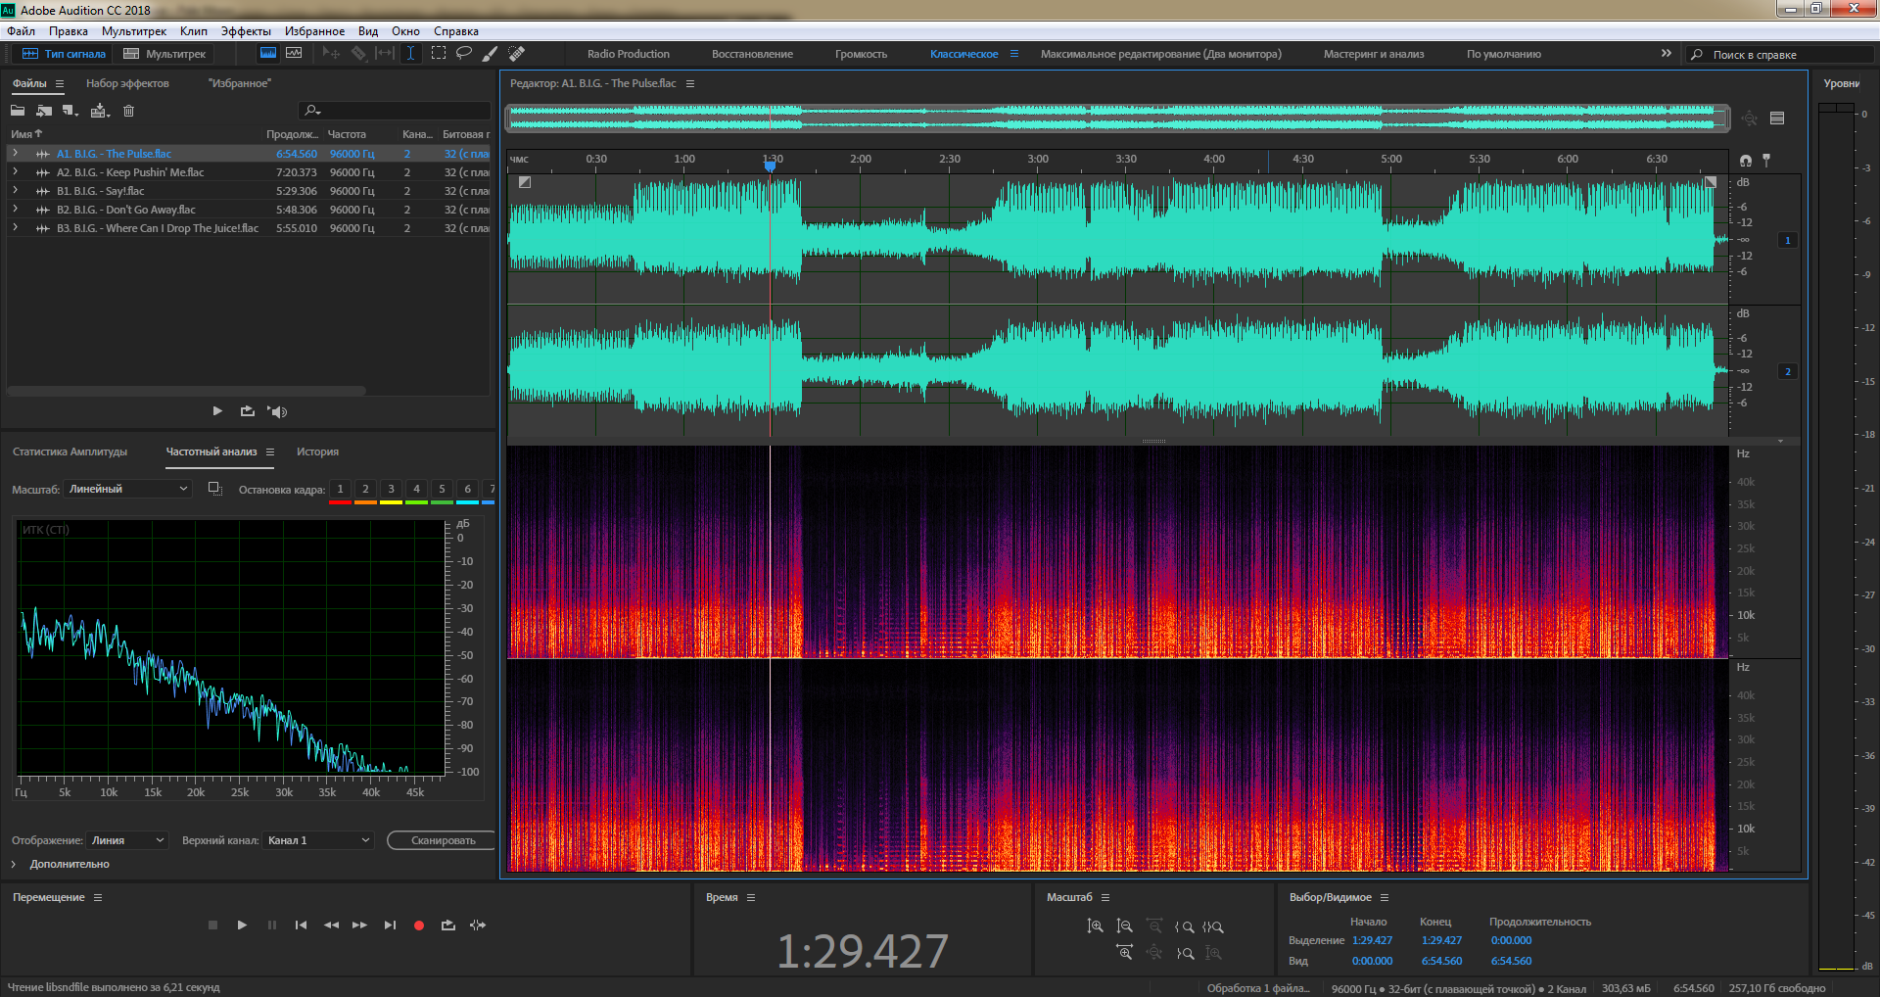The width and height of the screenshot is (1880, 997).
Task: Toggle snapping magnet icon above waveform
Action: coord(1746,160)
